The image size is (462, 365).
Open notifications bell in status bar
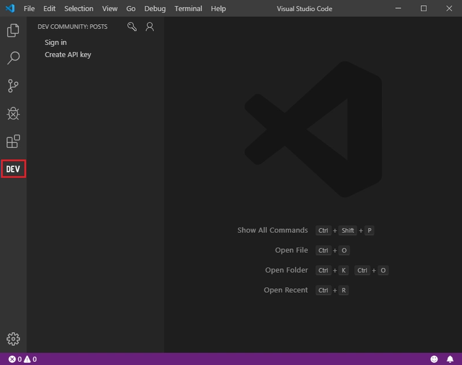(450, 359)
